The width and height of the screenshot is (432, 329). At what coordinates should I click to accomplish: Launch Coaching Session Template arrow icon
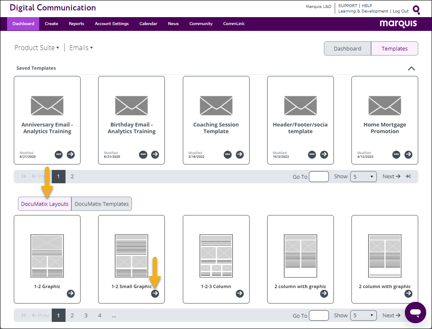click(x=240, y=154)
